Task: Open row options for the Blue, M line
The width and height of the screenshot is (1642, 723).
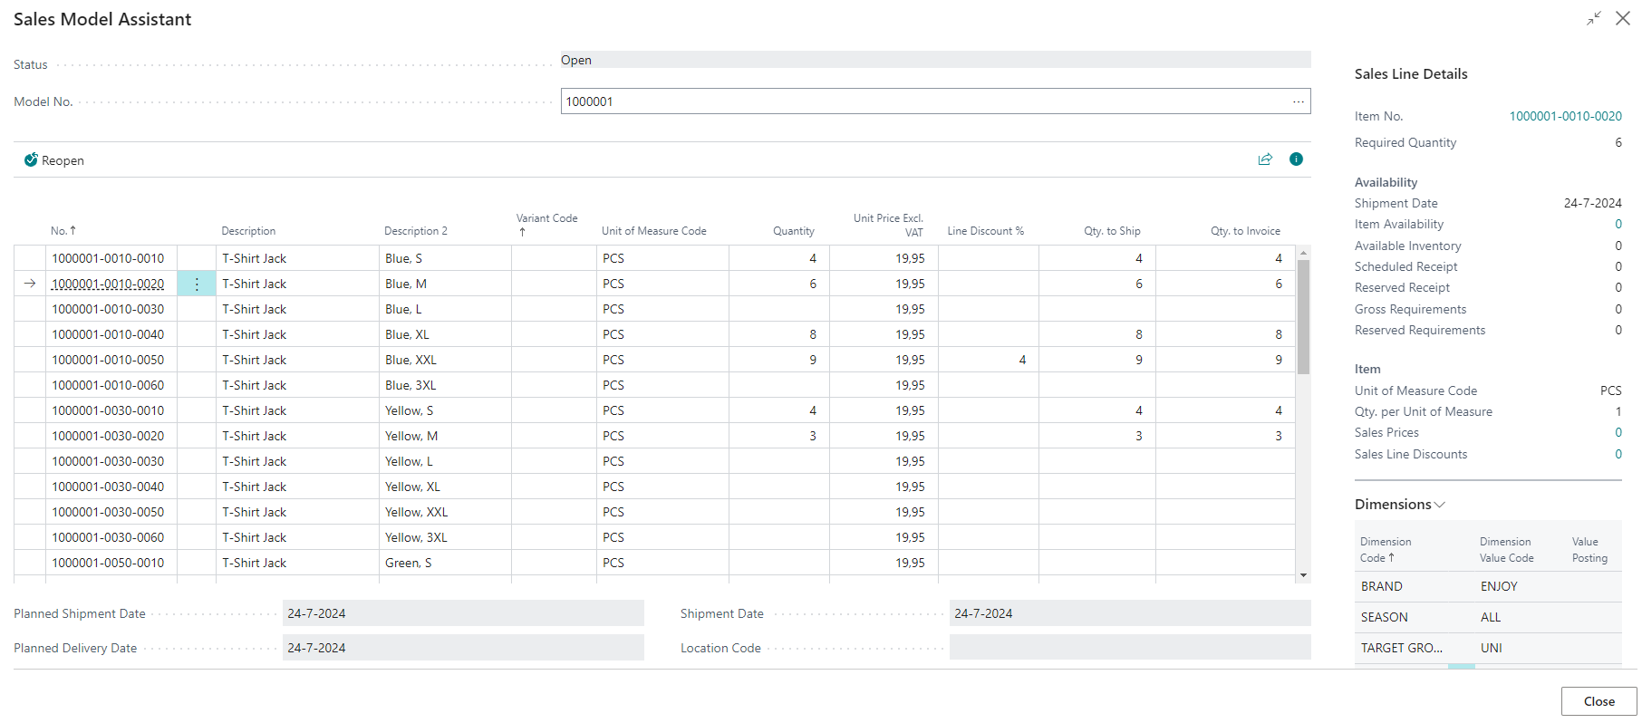Action: click(197, 284)
